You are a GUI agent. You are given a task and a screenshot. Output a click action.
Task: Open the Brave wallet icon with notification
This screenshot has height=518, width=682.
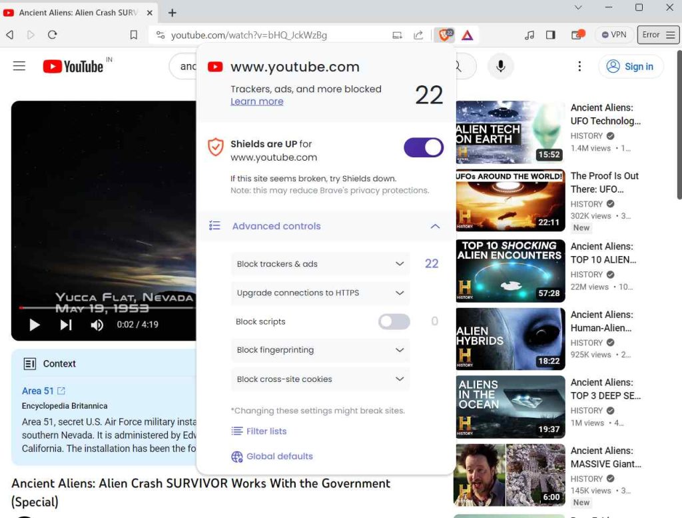click(577, 35)
